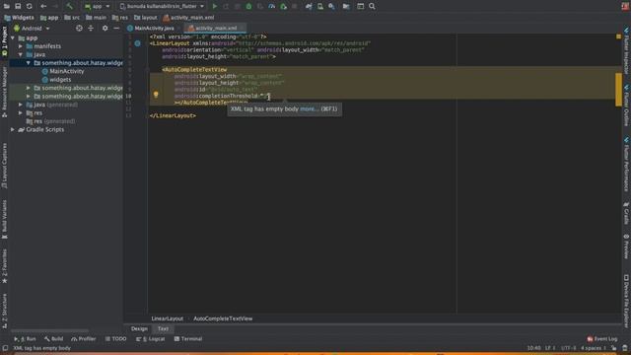Open the Profiler tool window
The image size is (631, 355).
tap(84, 339)
